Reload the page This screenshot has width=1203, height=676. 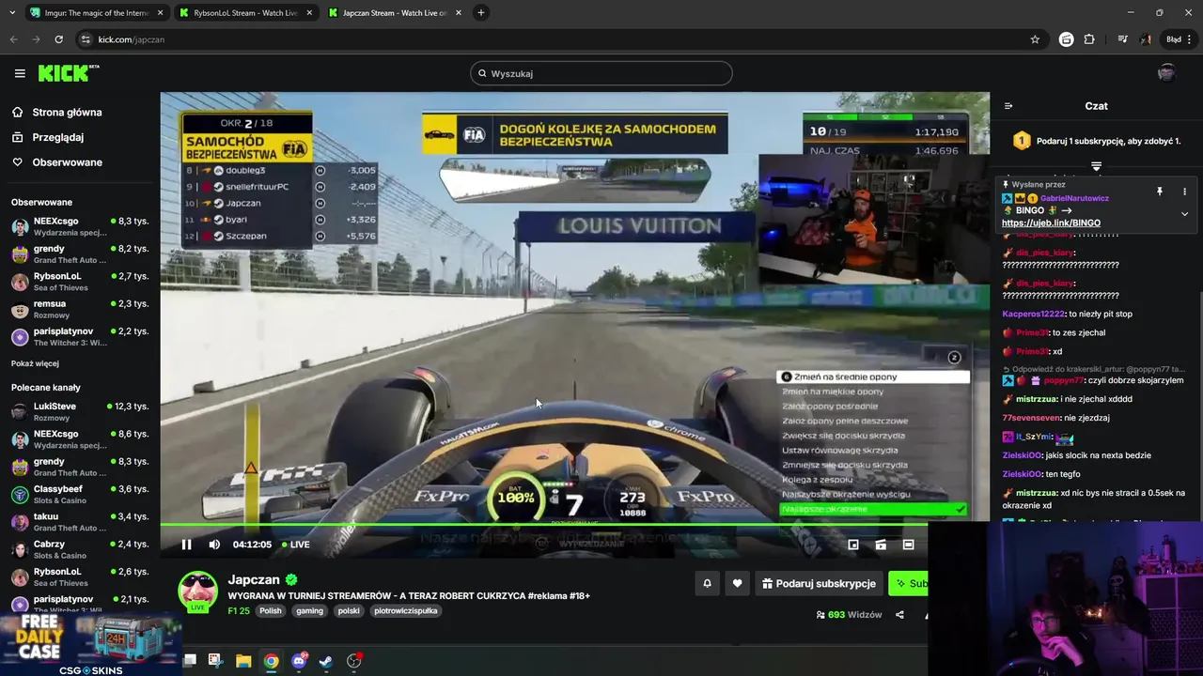tap(58, 39)
